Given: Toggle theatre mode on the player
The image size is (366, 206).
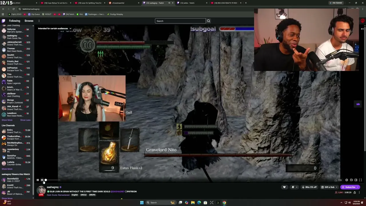Looking at the screenshot, I should (x=356, y=180).
